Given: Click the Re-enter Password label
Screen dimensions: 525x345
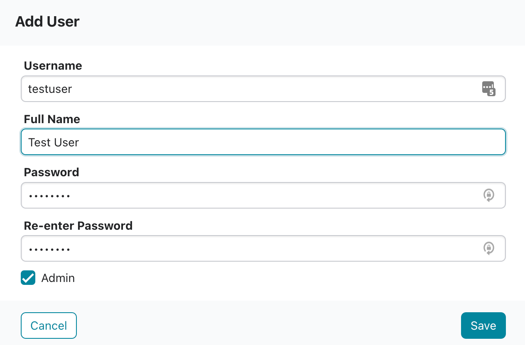Looking at the screenshot, I should 79,226.
